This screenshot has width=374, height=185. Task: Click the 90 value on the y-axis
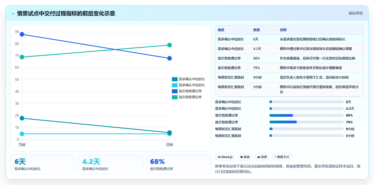coord(17,32)
